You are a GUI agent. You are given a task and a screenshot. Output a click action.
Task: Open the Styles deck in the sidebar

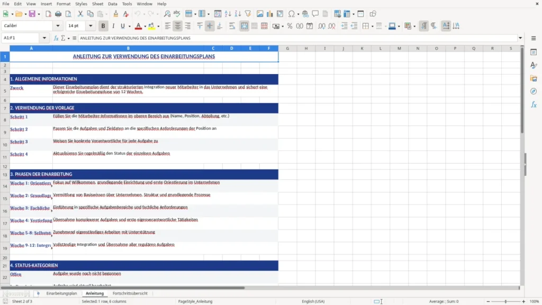tap(534, 65)
